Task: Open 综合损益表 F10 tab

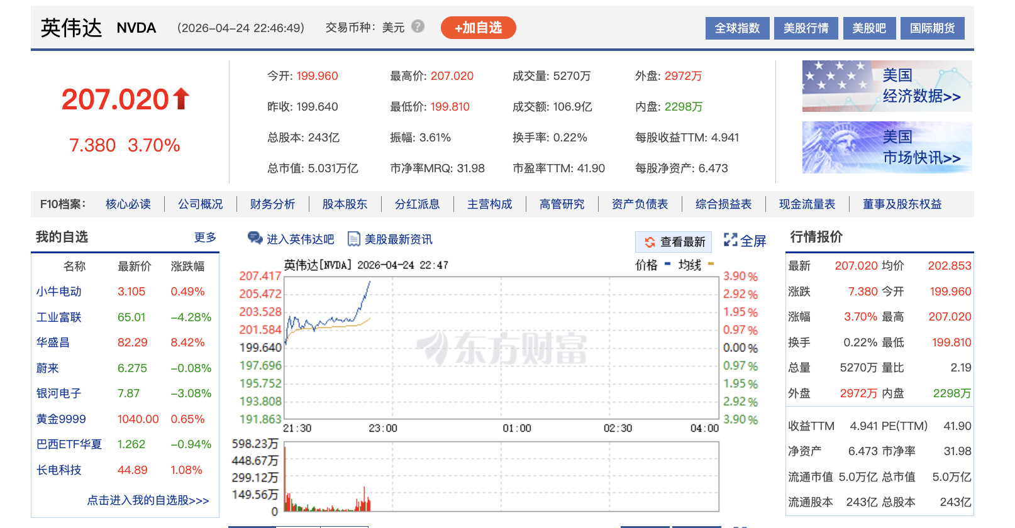Action: pos(724,204)
